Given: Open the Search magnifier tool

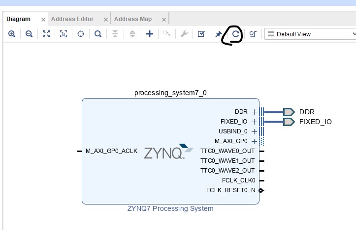Looking at the screenshot, I should pos(98,34).
